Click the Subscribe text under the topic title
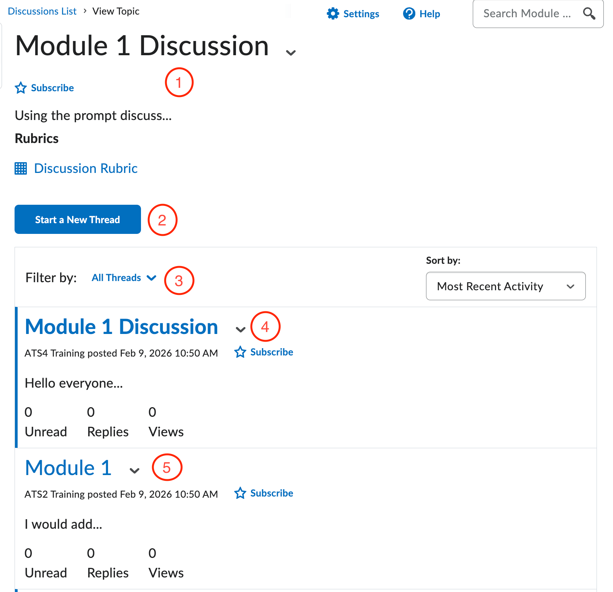613x592 pixels. [x=52, y=88]
